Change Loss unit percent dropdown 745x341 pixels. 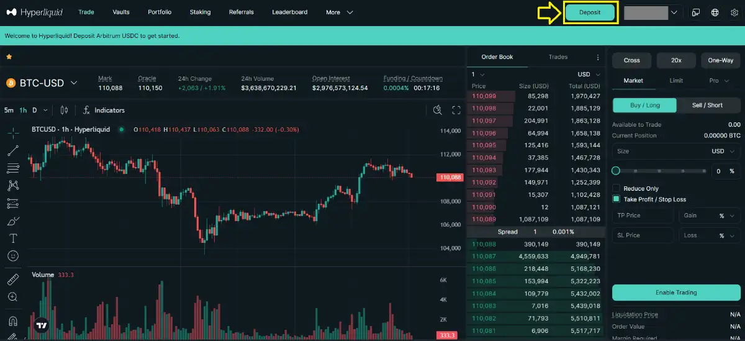[x=726, y=235]
